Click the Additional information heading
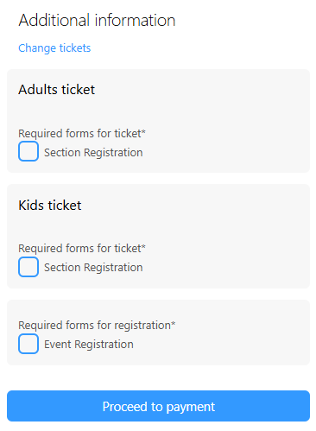This screenshot has width=316, height=431. (x=97, y=20)
